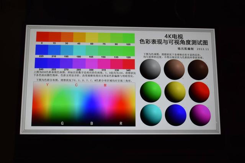Select the crimson block labeled 330
The width and height of the screenshot is (245, 163).
click(116, 64)
